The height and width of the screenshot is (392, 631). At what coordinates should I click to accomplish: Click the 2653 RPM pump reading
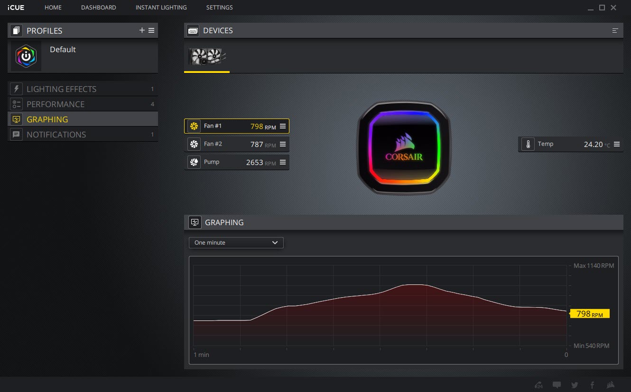coord(261,162)
